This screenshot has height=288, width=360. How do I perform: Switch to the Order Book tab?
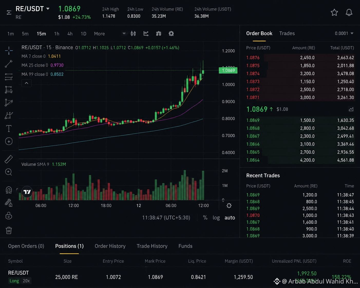259,33
